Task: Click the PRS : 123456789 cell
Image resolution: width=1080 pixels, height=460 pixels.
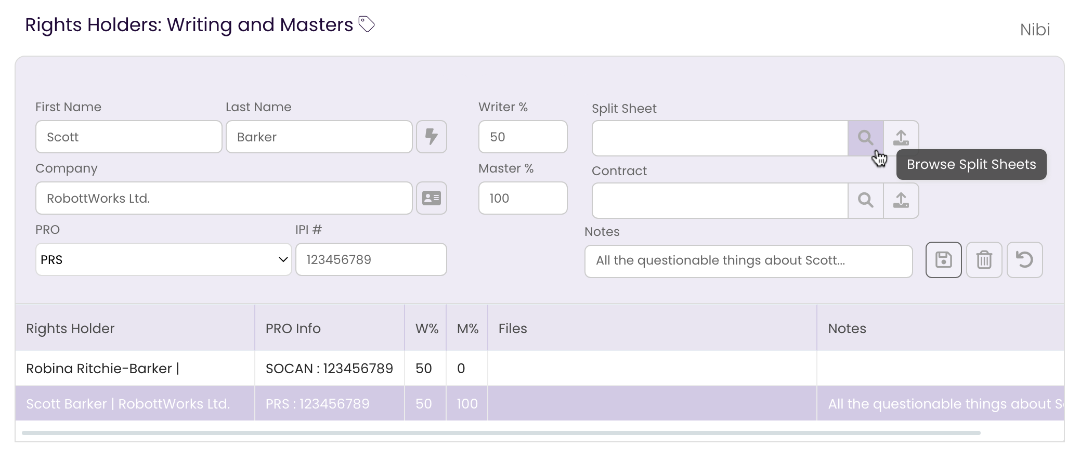Action: [330, 404]
